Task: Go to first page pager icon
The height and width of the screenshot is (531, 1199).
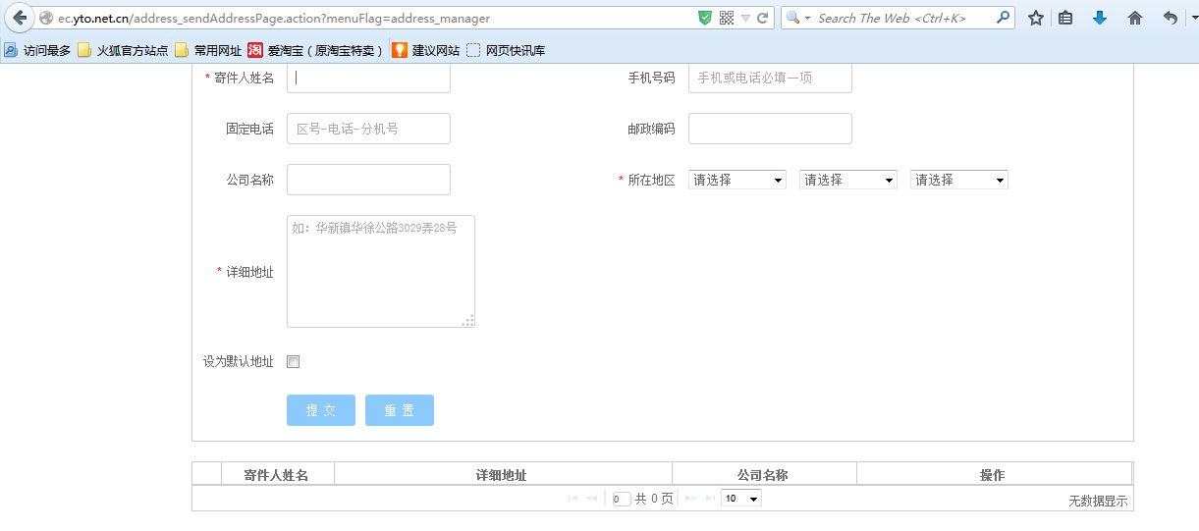Action: [x=573, y=499]
